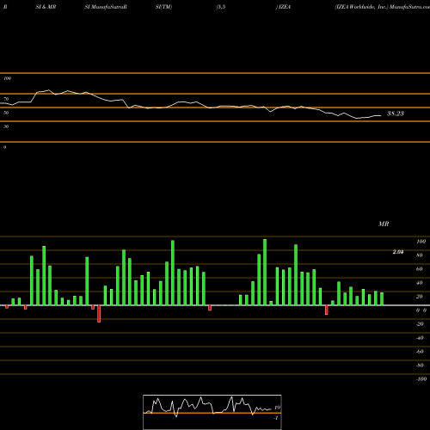Click the RSI axis label 100

point(7,78)
